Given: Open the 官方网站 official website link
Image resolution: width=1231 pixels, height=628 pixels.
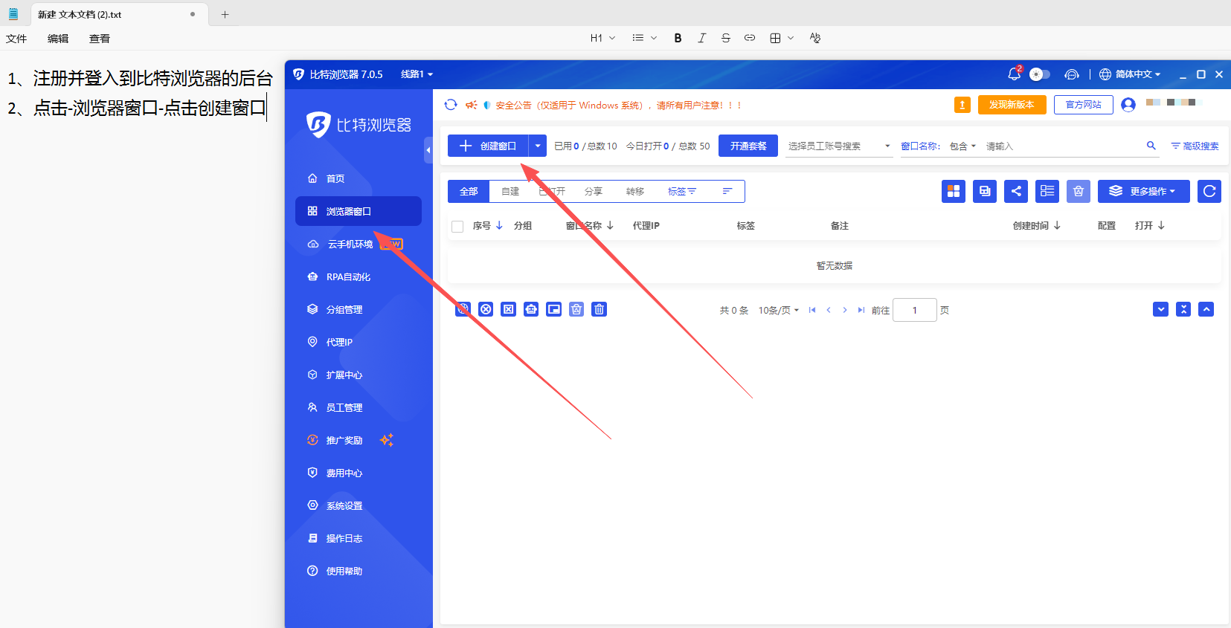Looking at the screenshot, I should 1083,105.
